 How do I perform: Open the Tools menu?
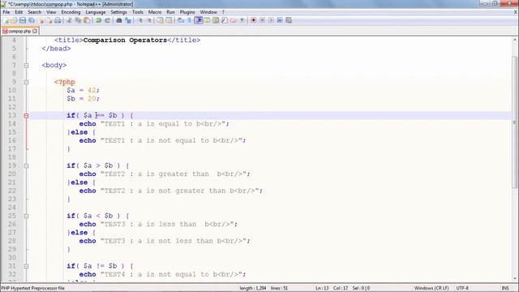click(138, 12)
